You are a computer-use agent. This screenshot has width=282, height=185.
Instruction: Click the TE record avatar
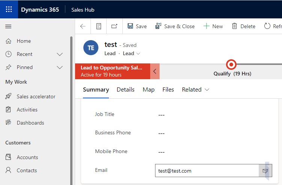91,48
